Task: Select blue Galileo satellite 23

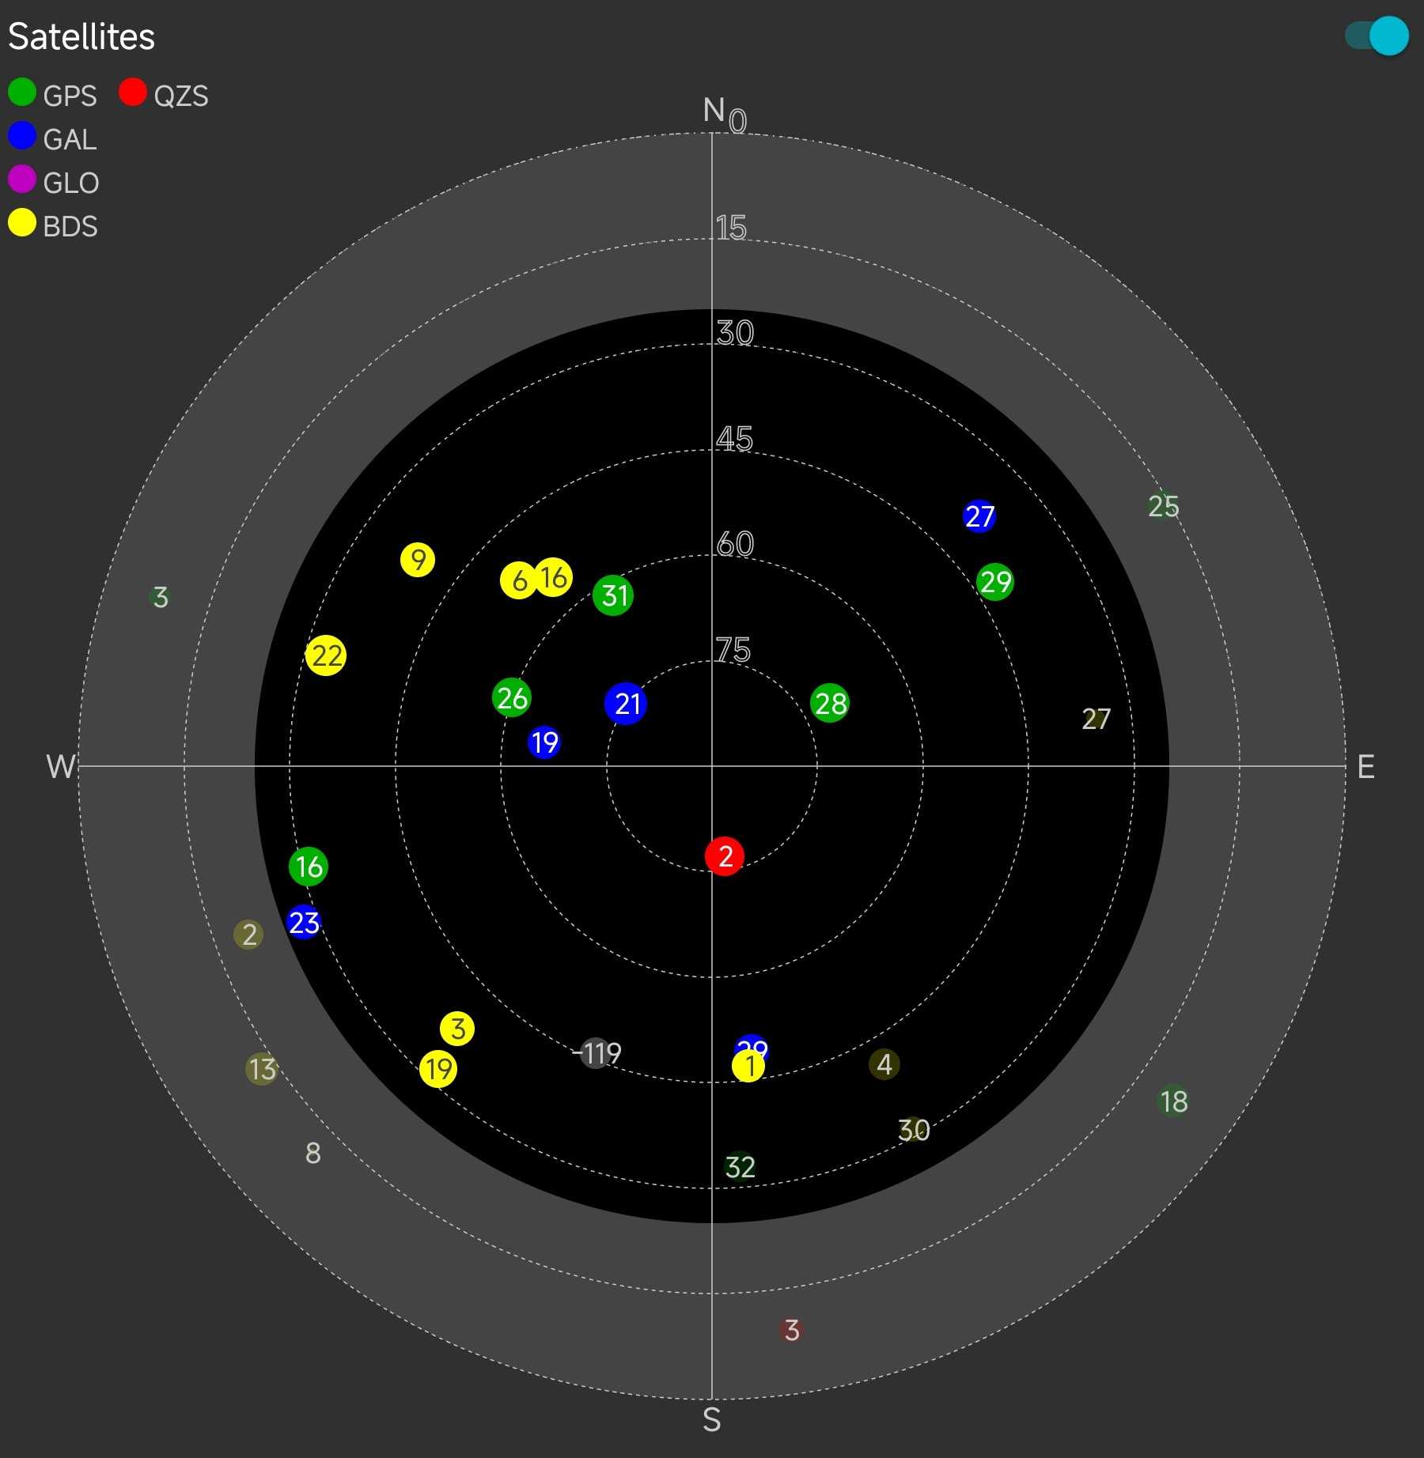Action: [x=304, y=923]
